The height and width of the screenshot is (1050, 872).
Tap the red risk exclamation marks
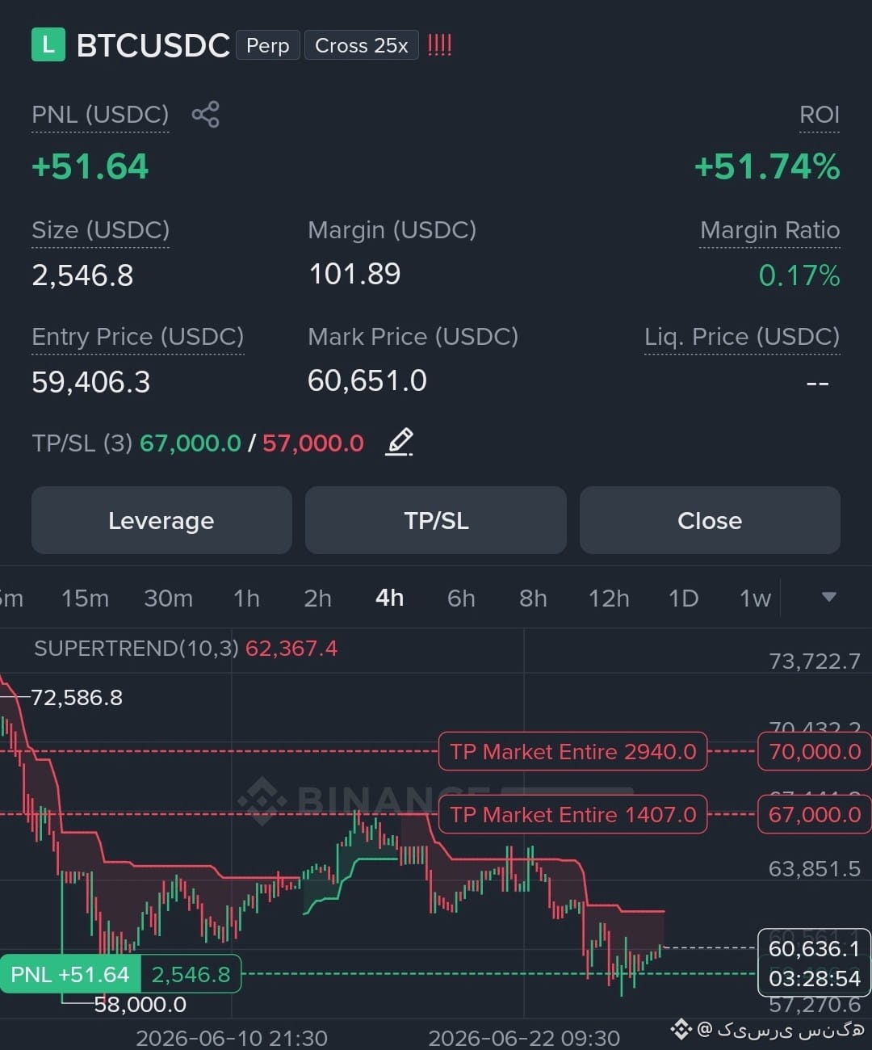(x=439, y=45)
